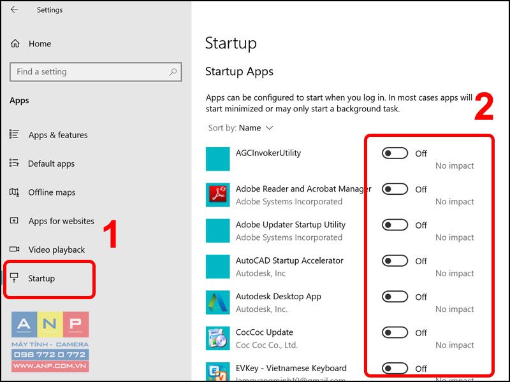Select Video playback settings
The image size is (510, 382).
[57, 250]
